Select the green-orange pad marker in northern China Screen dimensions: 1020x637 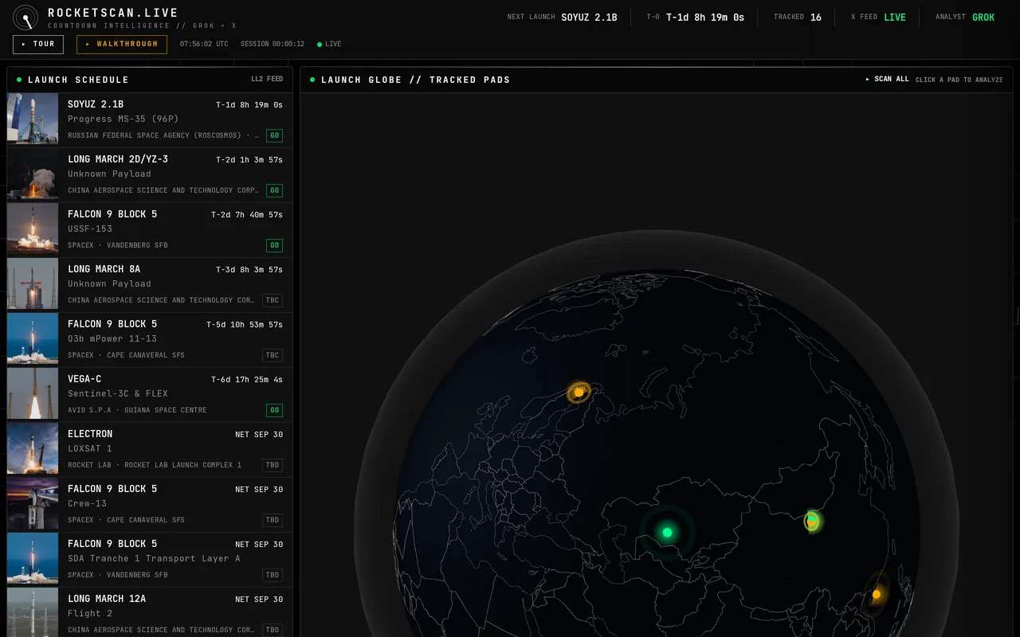click(x=812, y=522)
